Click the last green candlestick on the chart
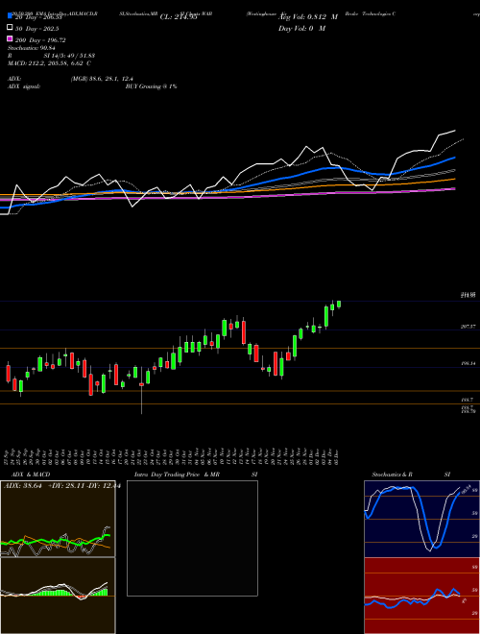This screenshot has width=480, height=634. pyautogui.click(x=339, y=305)
